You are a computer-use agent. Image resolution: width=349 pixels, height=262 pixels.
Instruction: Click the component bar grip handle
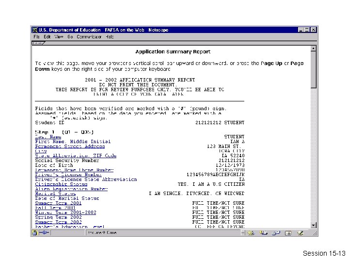243,233
